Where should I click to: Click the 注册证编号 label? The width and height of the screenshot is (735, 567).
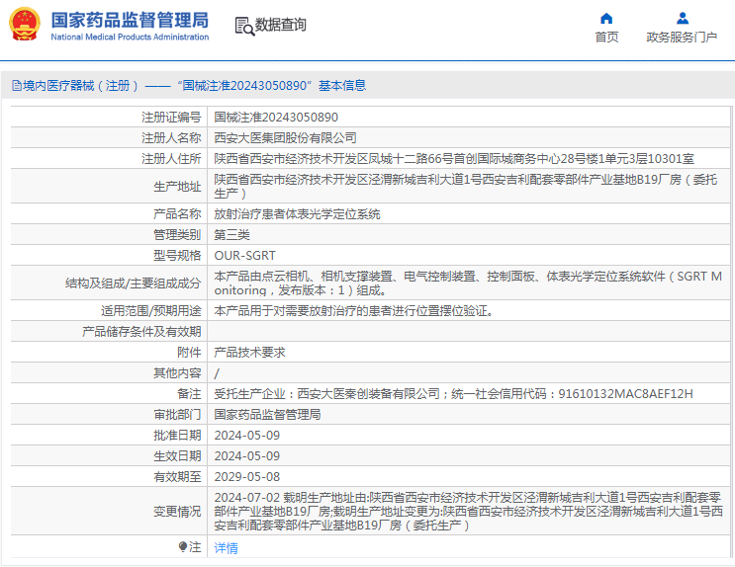pyautogui.click(x=171, y=117)
